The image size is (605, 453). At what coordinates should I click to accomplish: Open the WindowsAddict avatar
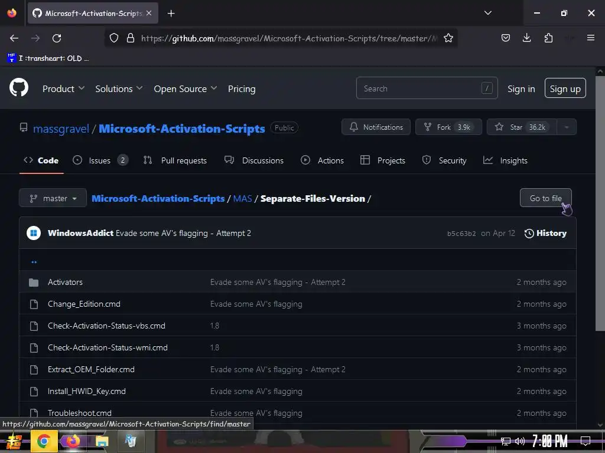coord(34,233)
